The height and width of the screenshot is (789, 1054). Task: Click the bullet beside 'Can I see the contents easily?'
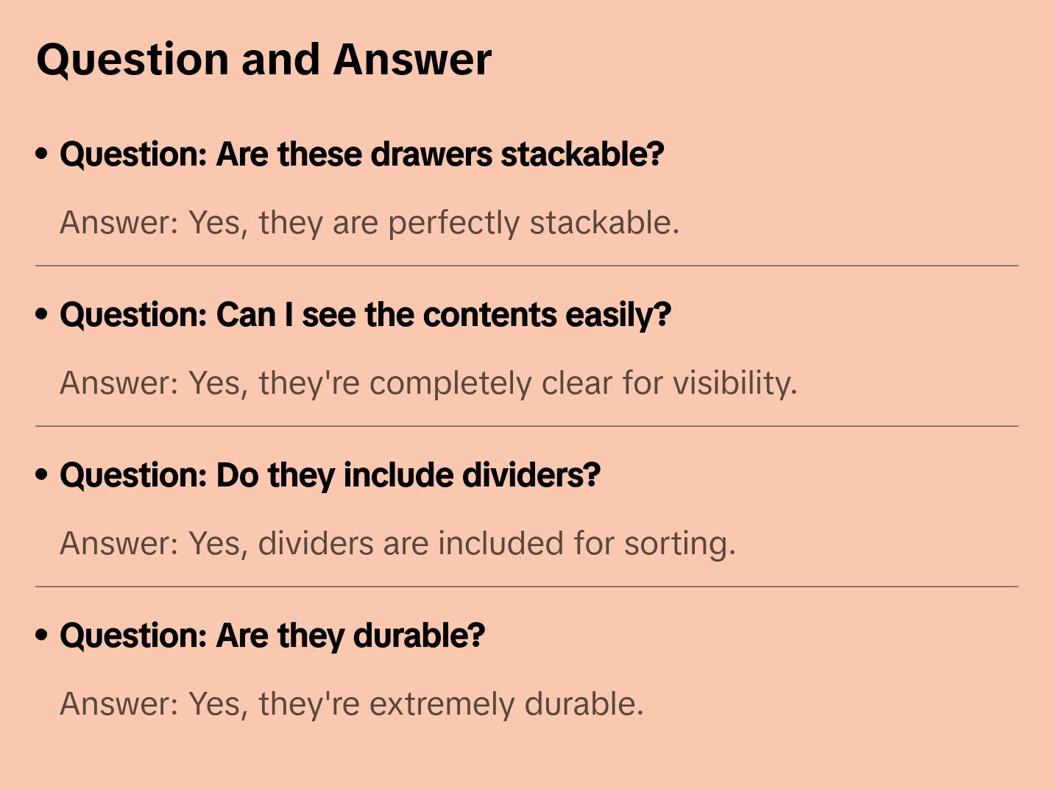tap(42, 315)
